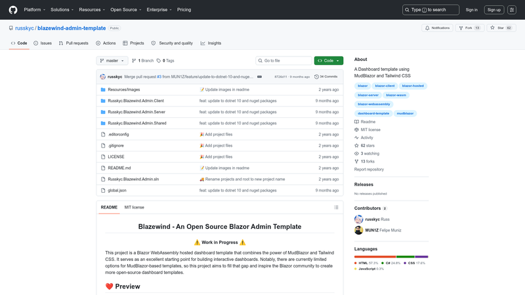Open the header menu icon next to Sign up
The height and width of the screenshot is (295, 525).
(512, 10)
